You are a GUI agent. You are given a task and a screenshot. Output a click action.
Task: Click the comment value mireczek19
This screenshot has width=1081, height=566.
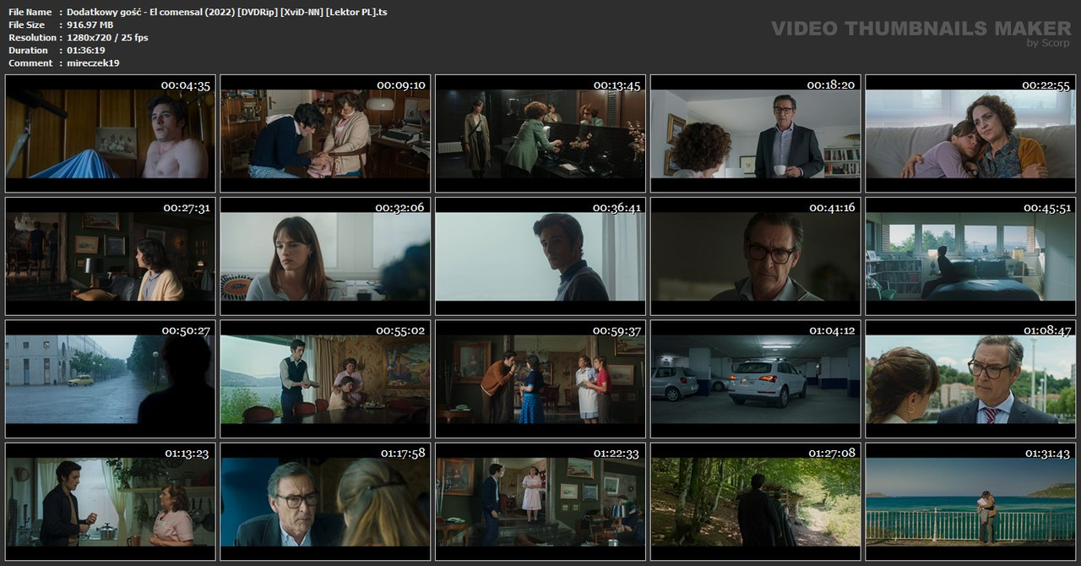coord(93,63)
